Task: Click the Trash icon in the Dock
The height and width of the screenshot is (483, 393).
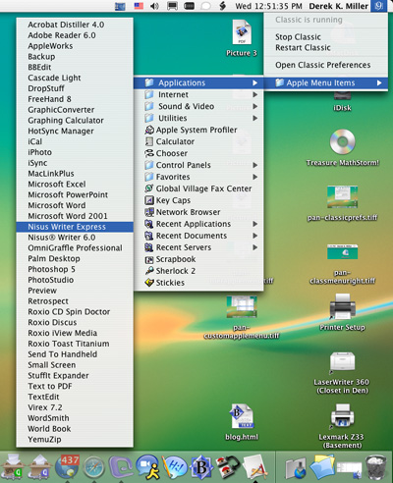Action: [x=375, y=467]
